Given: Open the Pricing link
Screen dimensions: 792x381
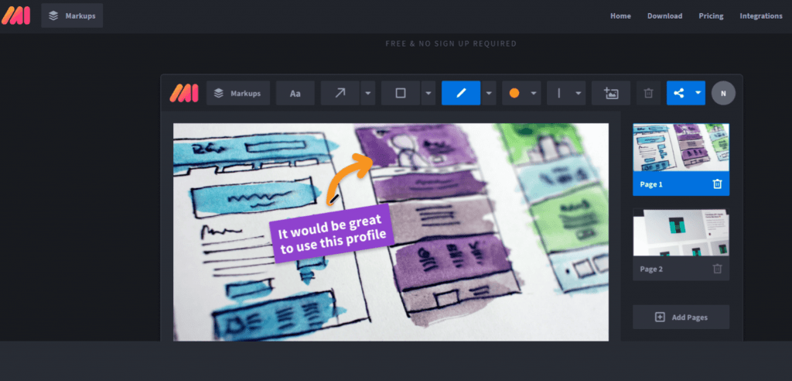Looking at the screenshot, I should (711, 15).
